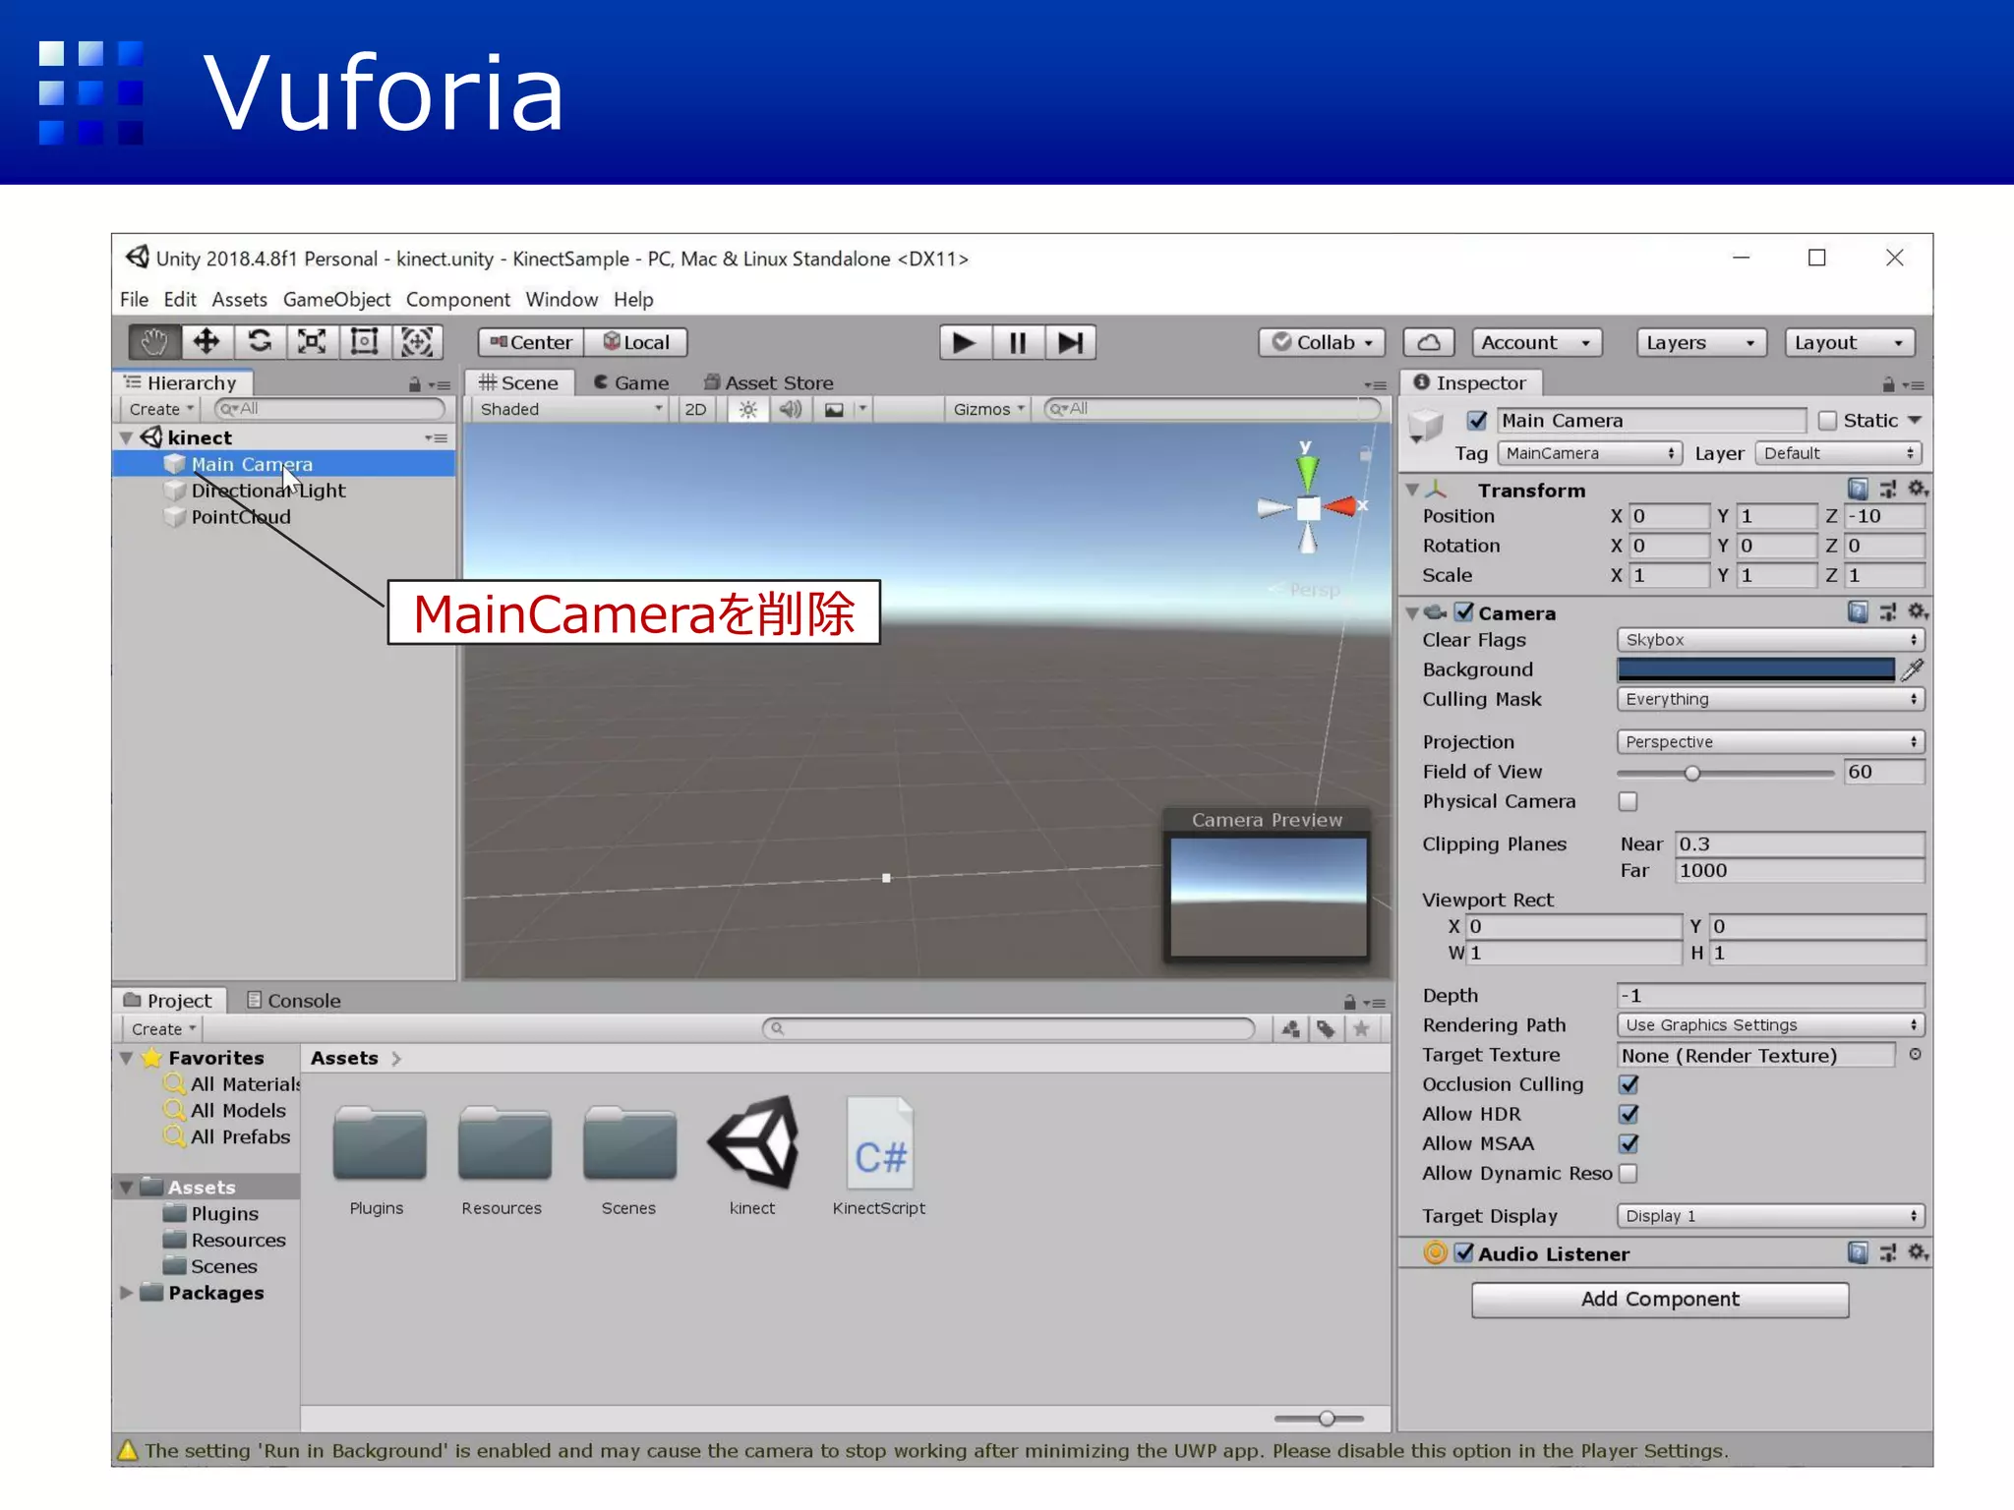Click the Play button
Image resolution: width=2014 pixels, height=1510 pixels.
tap(965, 342)
